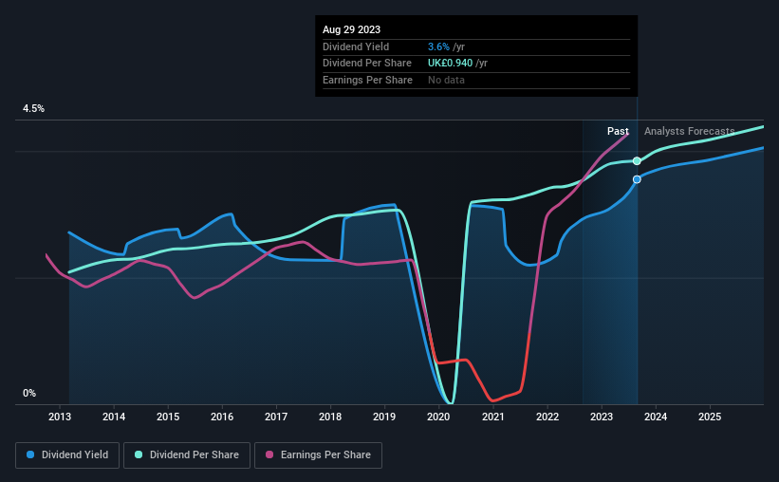Click the 'Dividend Per Share' tooltip row label
Screen dimensions: 779x482
(367, 64)
